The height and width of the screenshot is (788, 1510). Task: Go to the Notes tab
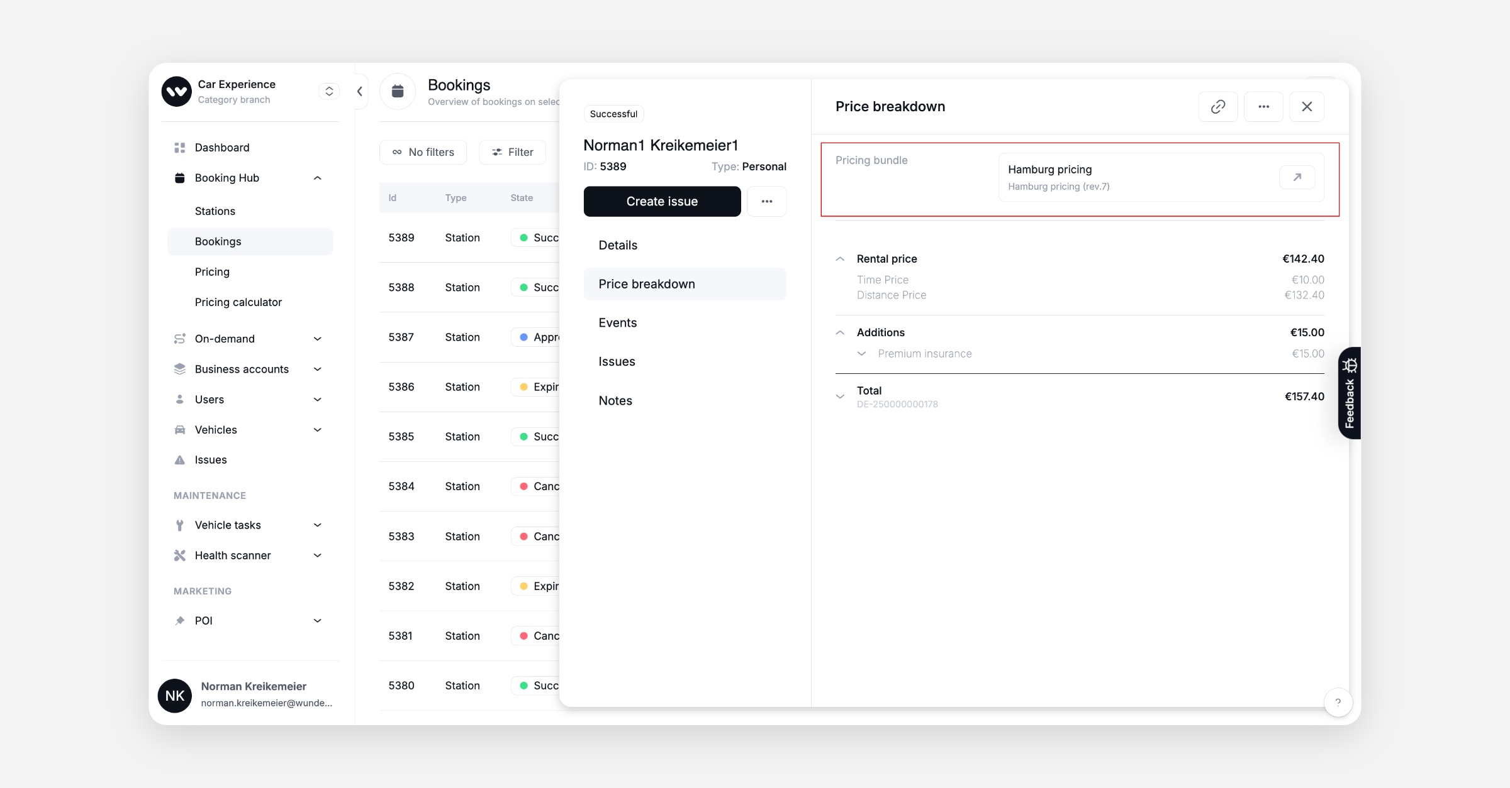(615, 401)
